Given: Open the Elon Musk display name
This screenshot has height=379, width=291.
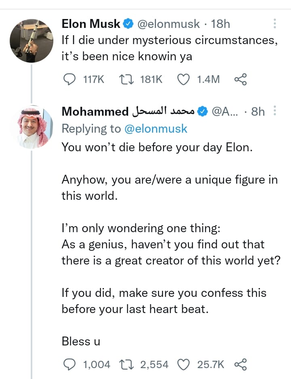Looking at the screenshot, I should [91, 24].
